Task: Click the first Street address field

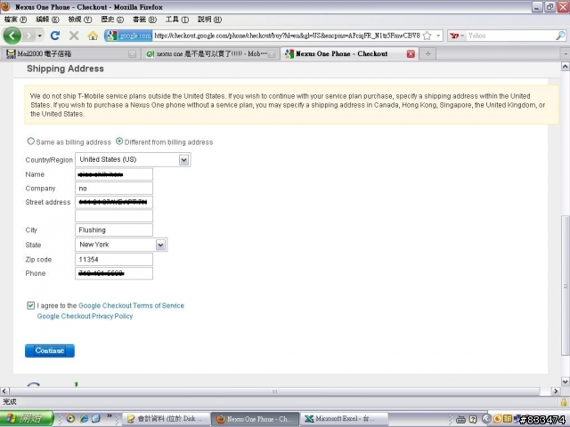Action: click(x=114, y=202)
